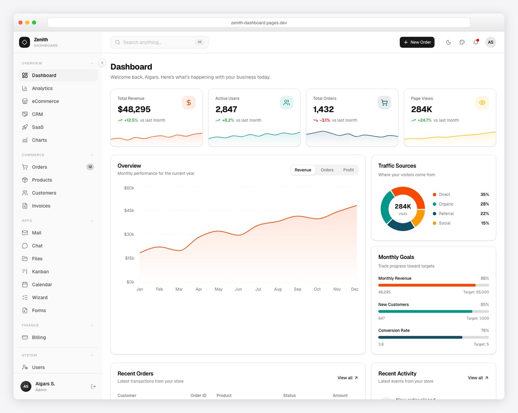This screenshot has width=518, height=413.
Task: Select the Profit tab on the chart
Action: pyautogui.click(x=348, y=170)
